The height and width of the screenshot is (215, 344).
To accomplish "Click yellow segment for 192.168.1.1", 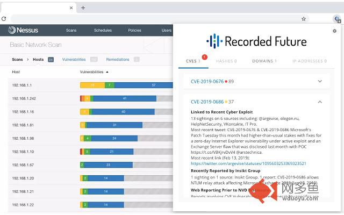I will 92,85.
